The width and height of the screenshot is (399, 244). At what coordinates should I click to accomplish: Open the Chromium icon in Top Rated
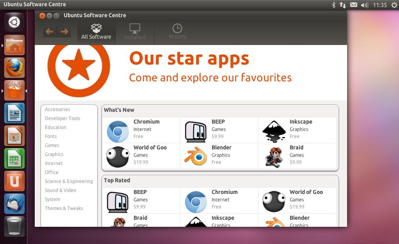(x=196, y=202)
